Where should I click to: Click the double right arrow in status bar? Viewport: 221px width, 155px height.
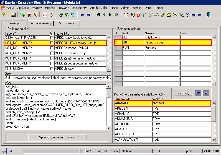pos(11,151)
